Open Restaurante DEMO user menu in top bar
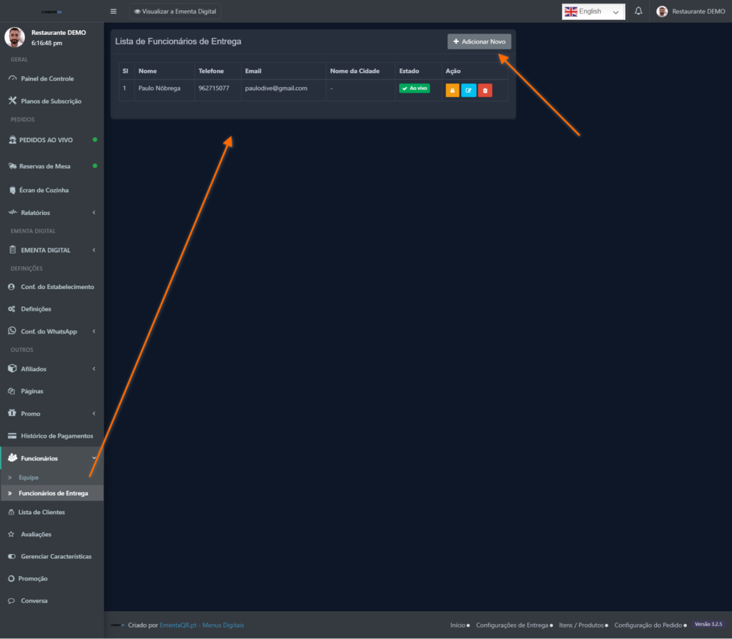This screenshot has height=639, width=732. (x=691, y=11)
